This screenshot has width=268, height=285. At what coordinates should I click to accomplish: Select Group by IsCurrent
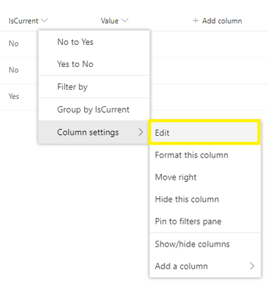(x=94, y=110)
